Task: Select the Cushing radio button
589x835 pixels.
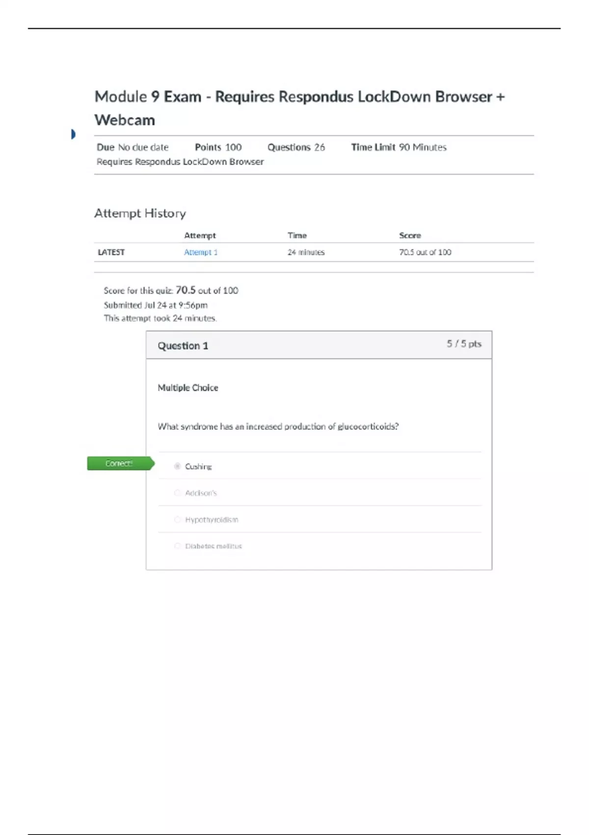Action: [178, 466]
